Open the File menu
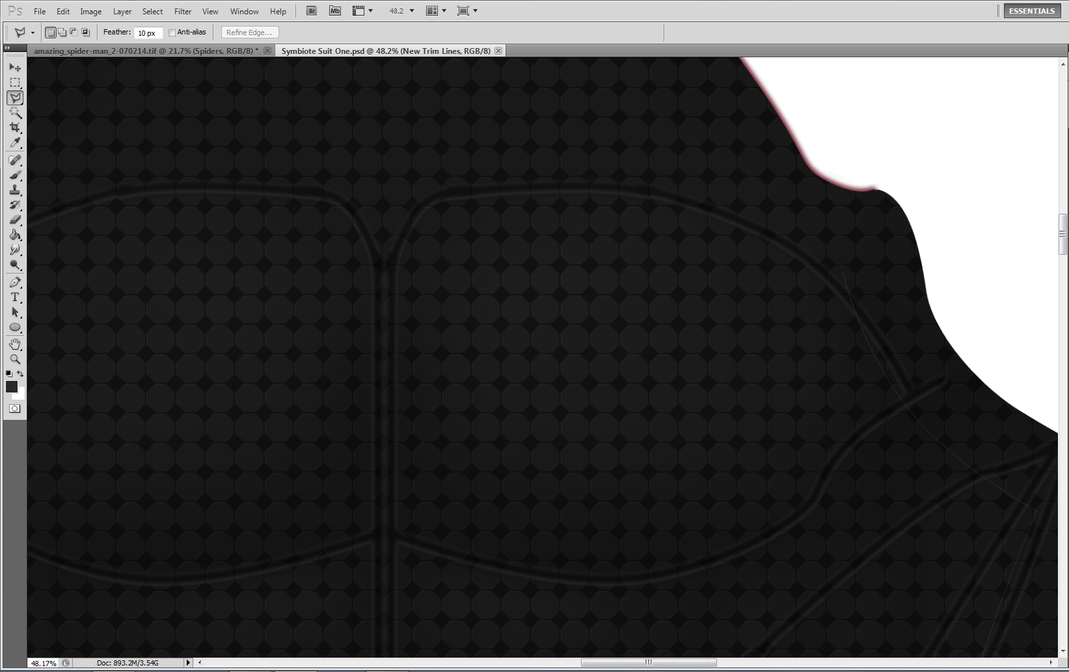 (40, 12)
